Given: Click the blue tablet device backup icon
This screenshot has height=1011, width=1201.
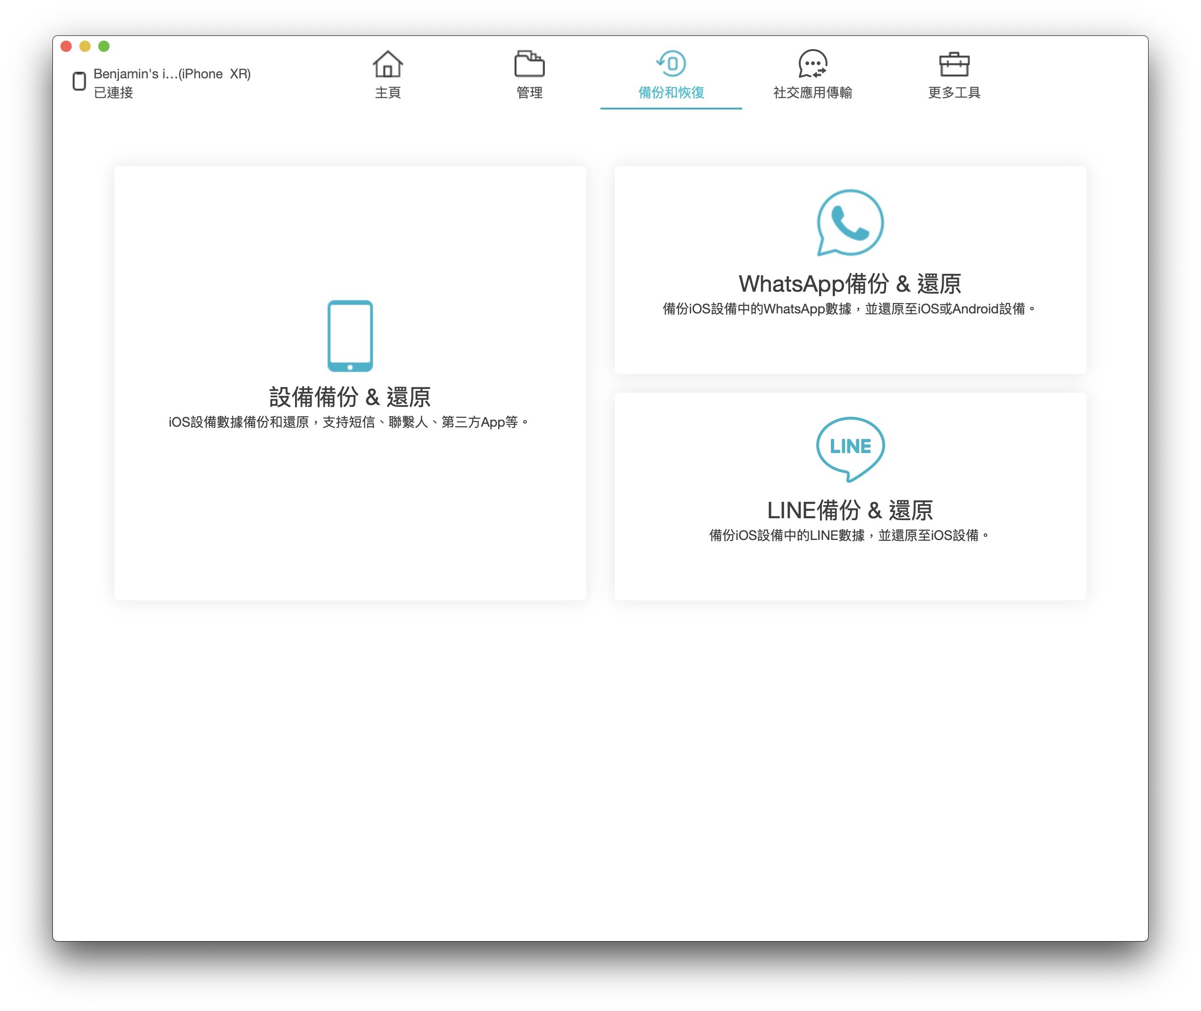Looking at the screenshot, I should point(350,336).
